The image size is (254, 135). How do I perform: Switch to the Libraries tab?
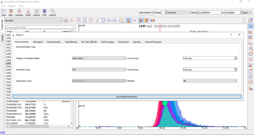coord(137,42)
